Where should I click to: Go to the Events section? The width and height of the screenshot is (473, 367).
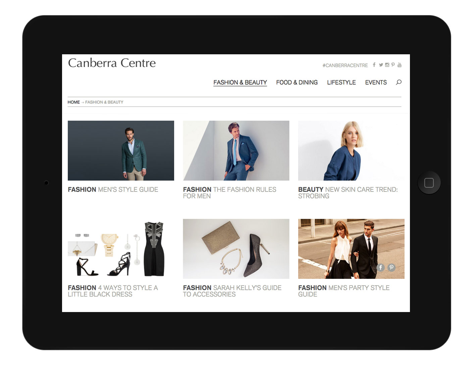(x=376, y=82)
